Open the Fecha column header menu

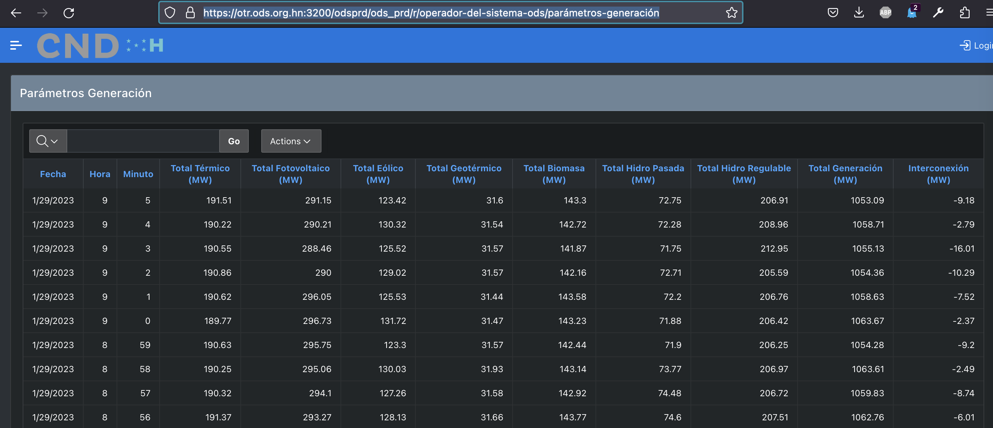[53, 174]
